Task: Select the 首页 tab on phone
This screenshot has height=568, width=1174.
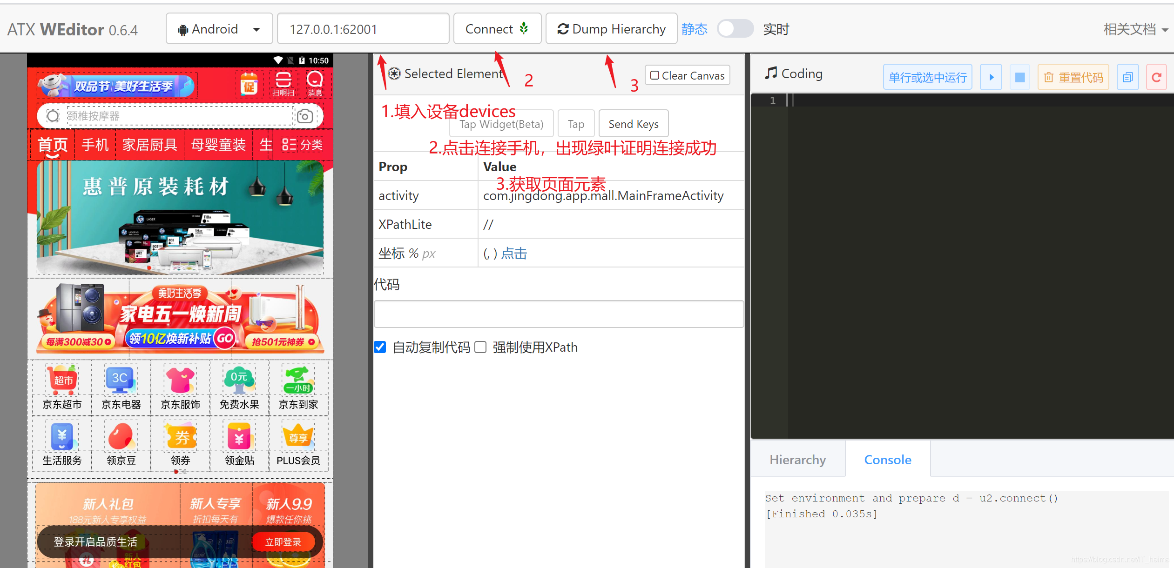Action: 53,145
